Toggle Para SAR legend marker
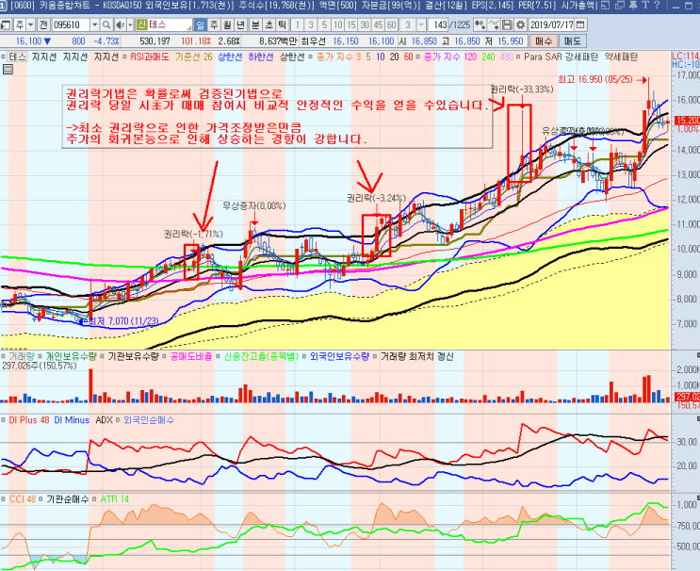The image size is (700, 571). pos(518,57)
